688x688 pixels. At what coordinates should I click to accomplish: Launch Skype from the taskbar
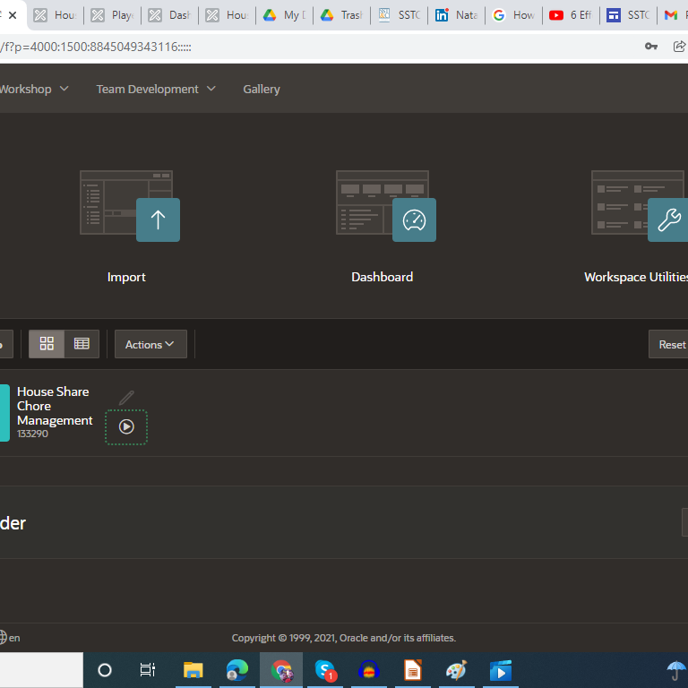[325, 670]
